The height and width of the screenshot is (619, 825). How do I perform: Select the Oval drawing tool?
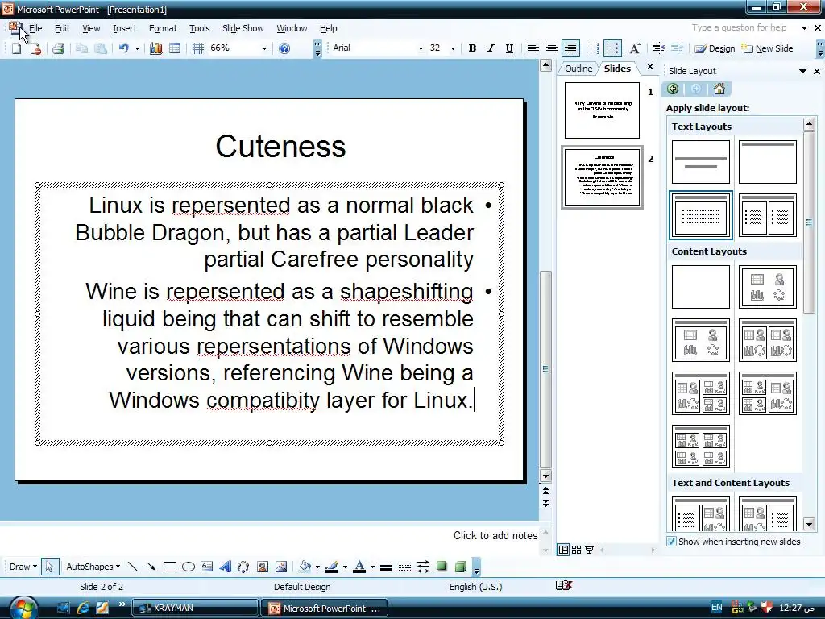coord(189,567)
